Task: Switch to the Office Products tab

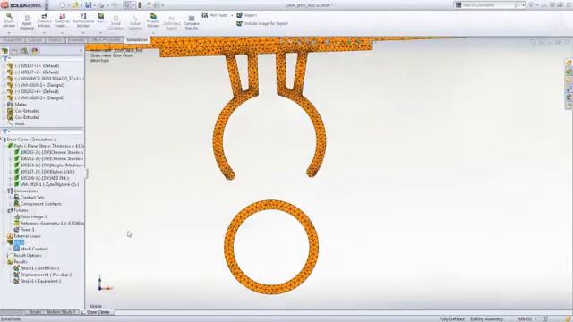Action: tap(106, 39)
